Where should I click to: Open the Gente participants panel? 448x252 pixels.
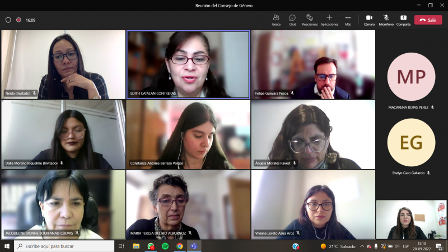[276, 20]
